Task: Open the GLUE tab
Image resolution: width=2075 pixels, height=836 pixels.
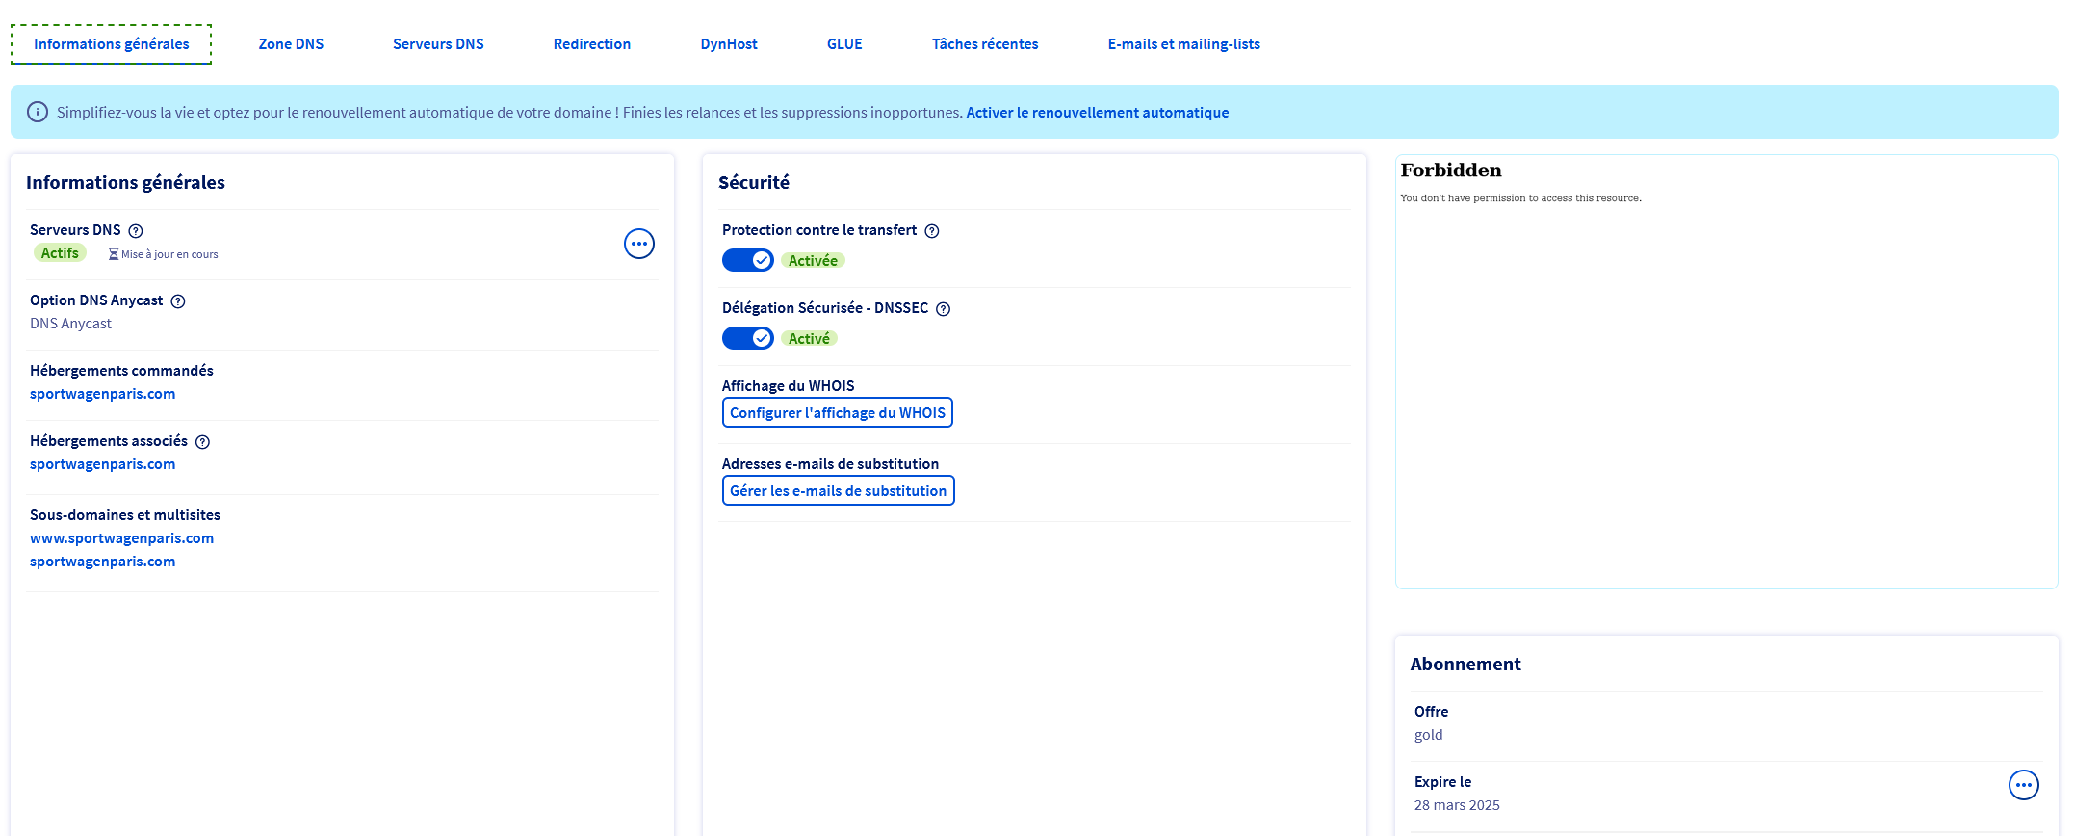Action: point(844,44)
